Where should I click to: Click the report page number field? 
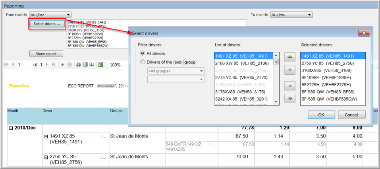(x=24, y=64)
